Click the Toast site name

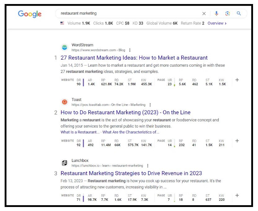pyautogui.click(x=76, y=99)
